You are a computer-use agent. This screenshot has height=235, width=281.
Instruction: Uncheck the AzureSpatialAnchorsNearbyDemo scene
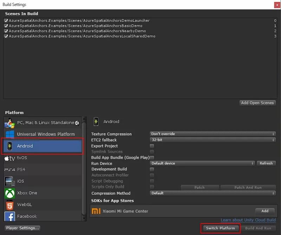[x=6, y=31]
